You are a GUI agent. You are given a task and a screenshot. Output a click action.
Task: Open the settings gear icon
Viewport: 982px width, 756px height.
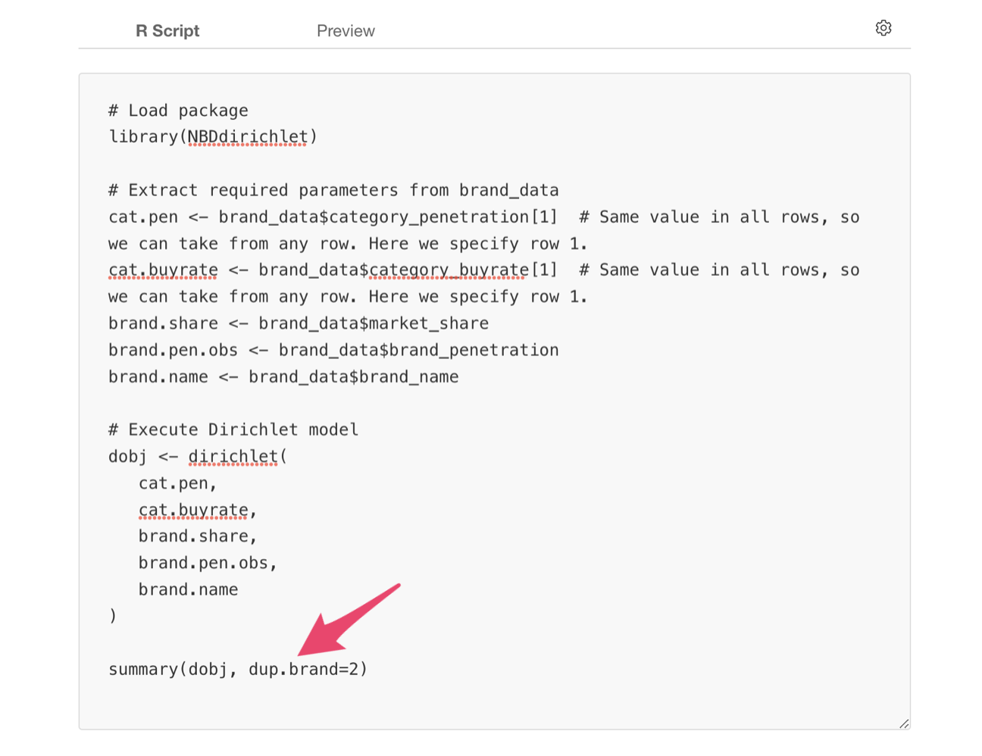tap(883, 28)
